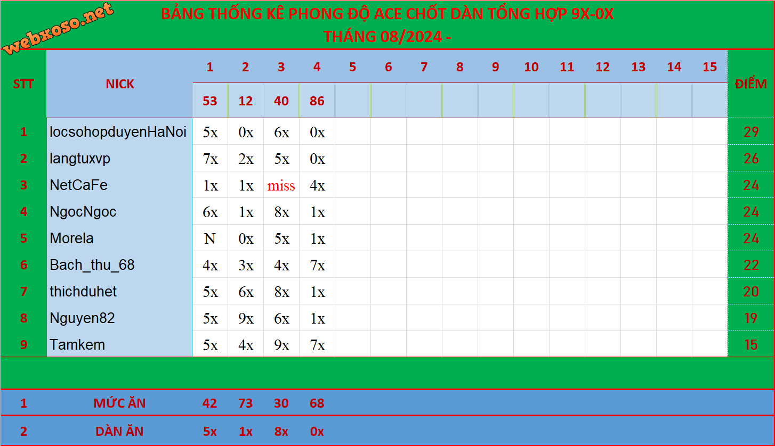Click day 10 column header

pyautogui.click(x=531, y=67)
